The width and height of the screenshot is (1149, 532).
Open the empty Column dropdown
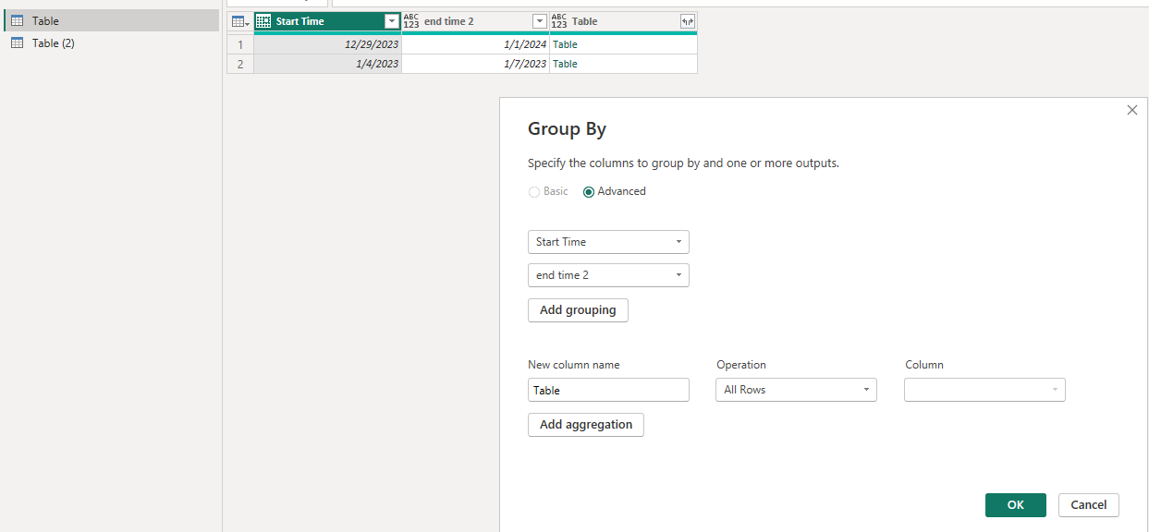tap(984, 390)
